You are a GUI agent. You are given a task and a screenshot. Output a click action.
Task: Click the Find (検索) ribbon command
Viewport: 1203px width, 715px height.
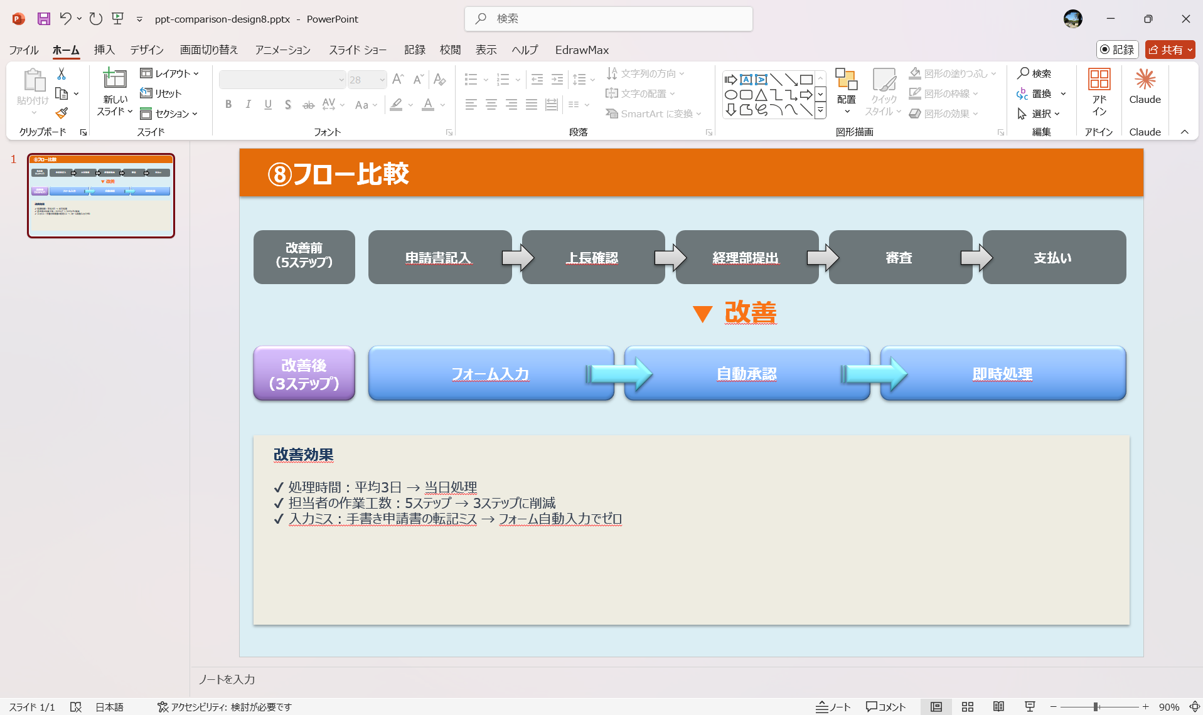(x=1034, y=74)
